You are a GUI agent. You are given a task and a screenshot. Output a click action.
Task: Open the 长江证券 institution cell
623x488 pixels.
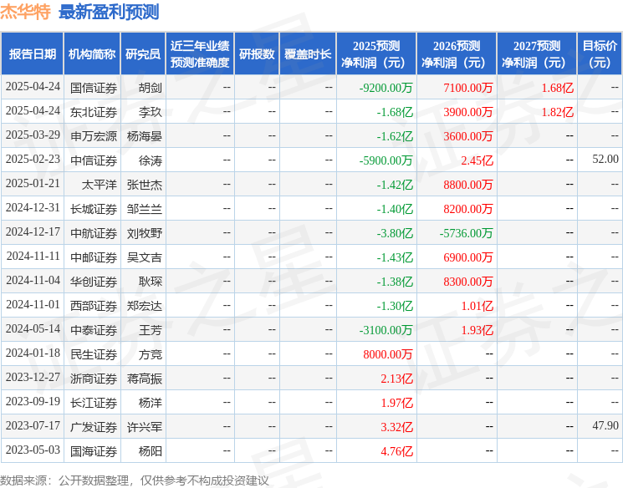(x=94, y=403)
